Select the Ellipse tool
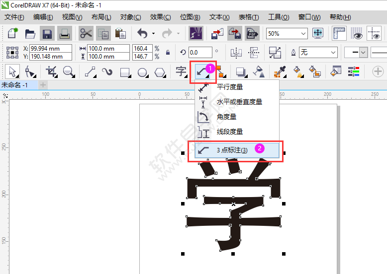This screenshot has height=274, width=387. [x=143, y=72]
